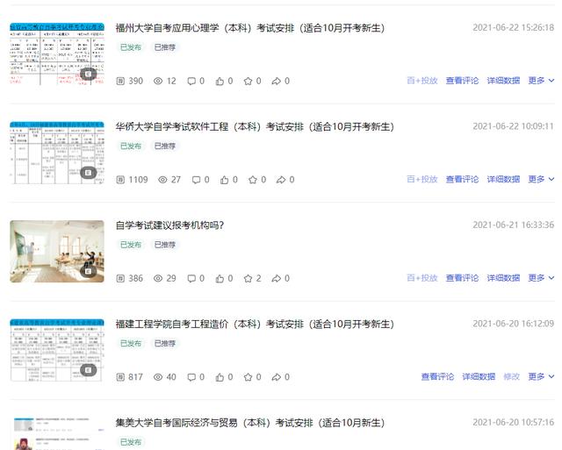562x450 pixels.
Task: Open thumbnail of 福州大学 exam schedule
Action: 57,54
